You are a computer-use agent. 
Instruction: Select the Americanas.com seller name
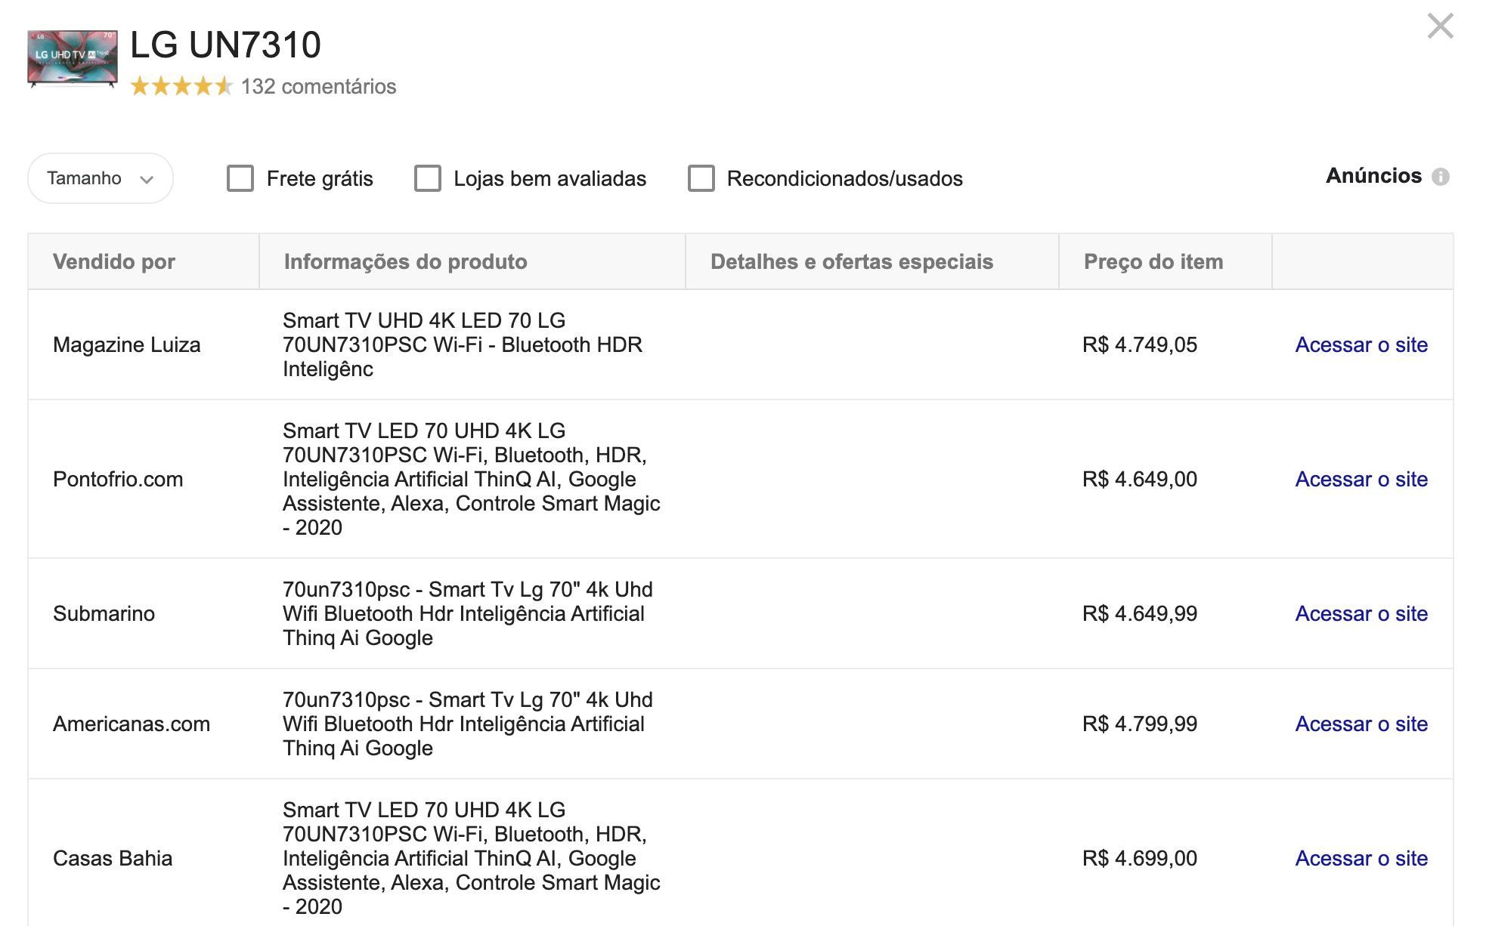(x=132, y=724)
